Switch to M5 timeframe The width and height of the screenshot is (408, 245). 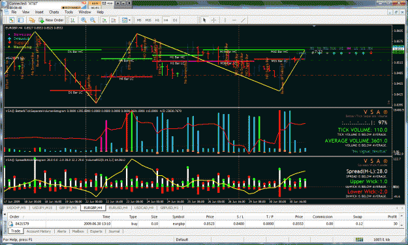point(139,20)
